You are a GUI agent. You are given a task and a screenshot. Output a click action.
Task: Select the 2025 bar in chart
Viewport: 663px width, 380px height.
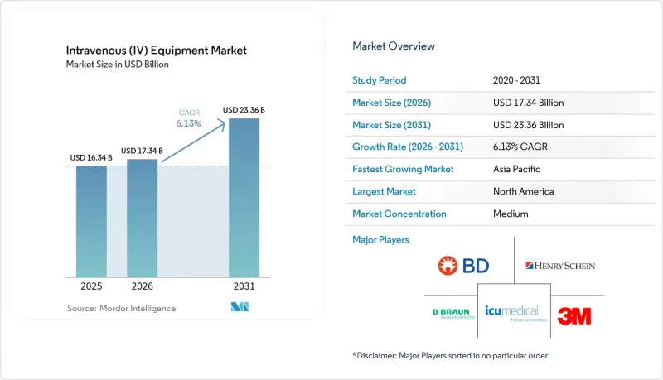91,222
